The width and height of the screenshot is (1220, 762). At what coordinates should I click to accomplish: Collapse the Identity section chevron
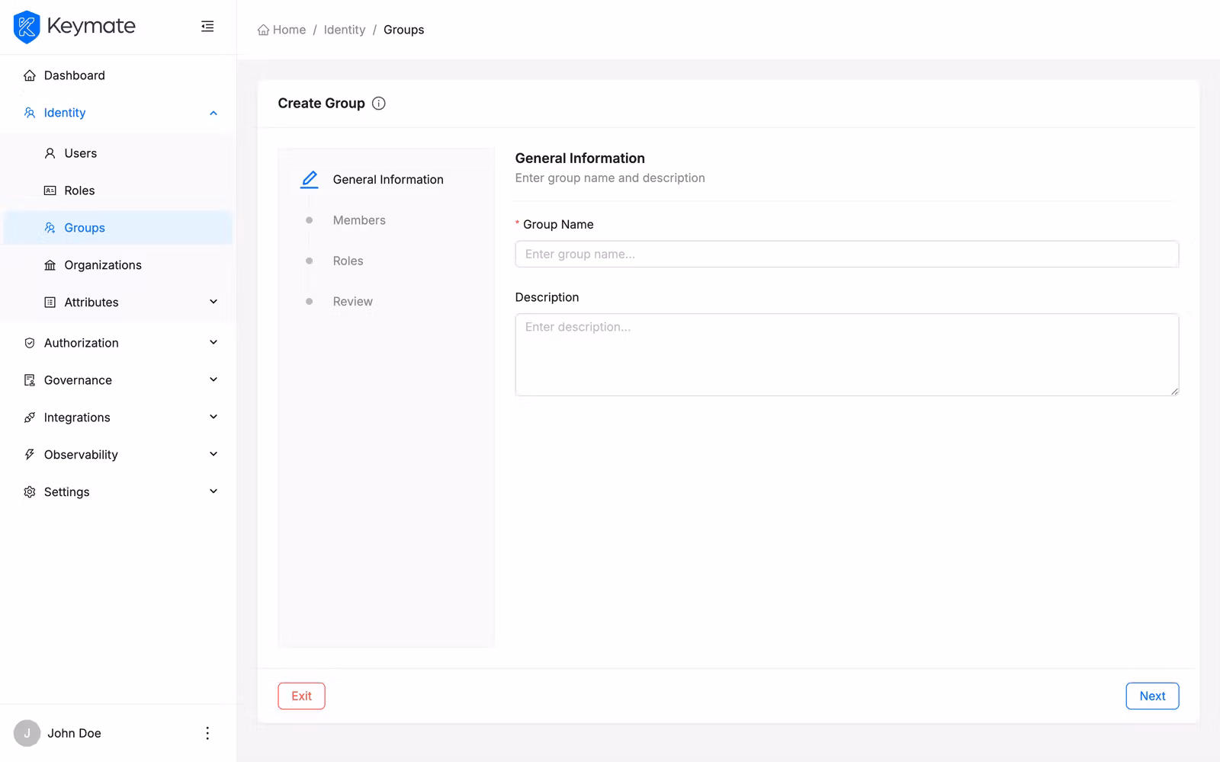point(213,112)
